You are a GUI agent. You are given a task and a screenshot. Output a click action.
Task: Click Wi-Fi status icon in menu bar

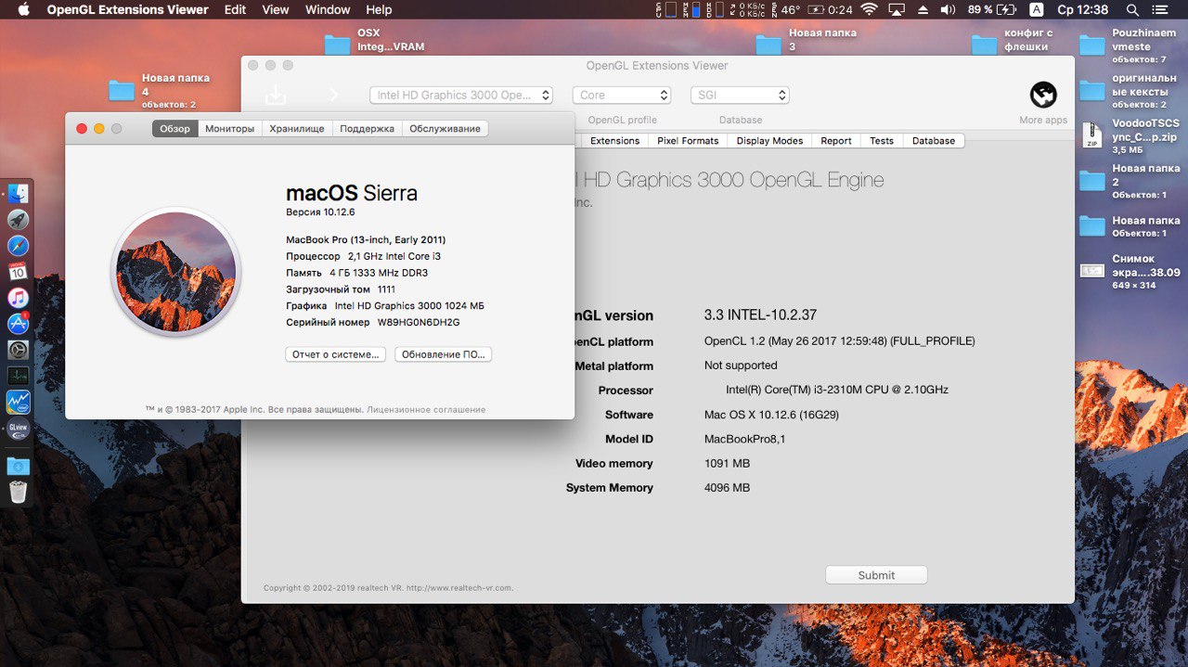(x=869, y=9)
